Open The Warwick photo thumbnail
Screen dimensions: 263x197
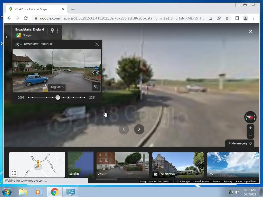pos(178,165)
